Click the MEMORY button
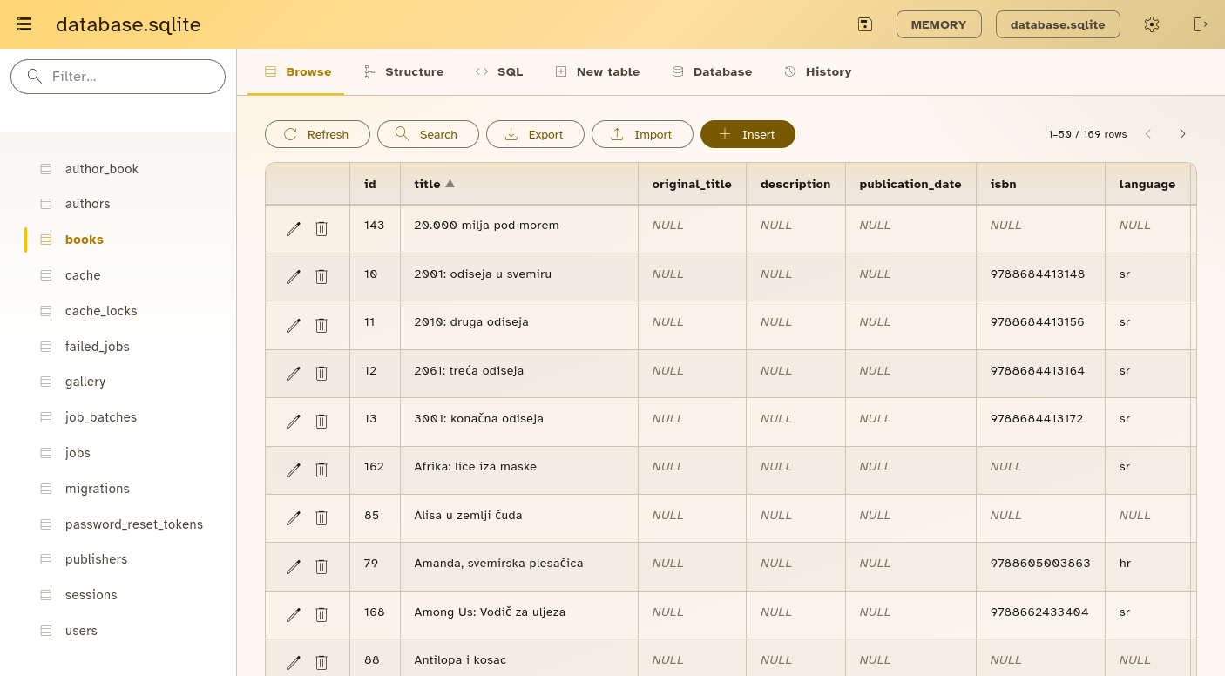This screenshot has height=676, width=1225. pyautogui.click(x=939, y=24)
